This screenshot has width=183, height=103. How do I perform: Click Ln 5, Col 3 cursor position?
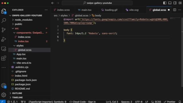coord(112,102)
